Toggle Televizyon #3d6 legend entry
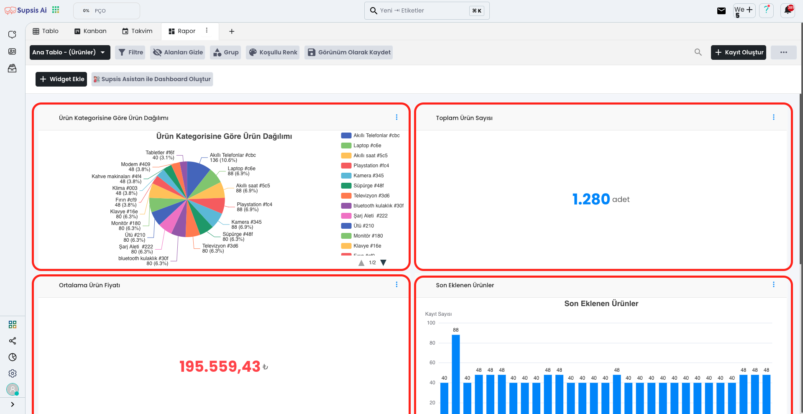Image resolution: width=803 pixels, height=414 pixels. pyautogui.click(x=366, y=196)
